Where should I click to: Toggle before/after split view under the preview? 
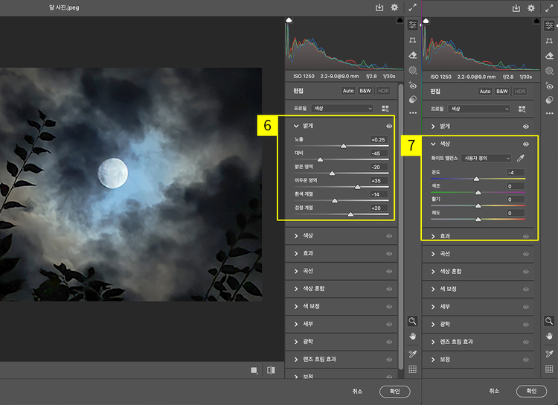coord(271,371)
